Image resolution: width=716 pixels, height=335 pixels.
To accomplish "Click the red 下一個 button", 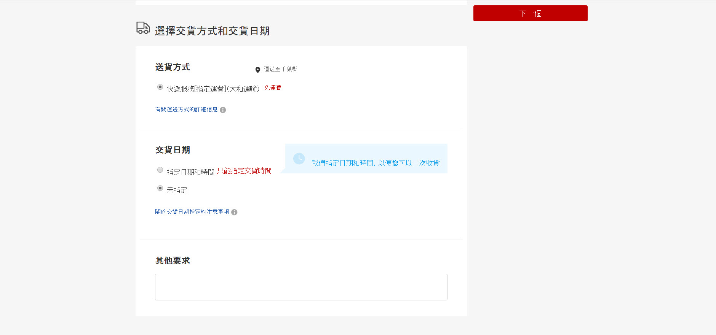I will coord(530,13).
